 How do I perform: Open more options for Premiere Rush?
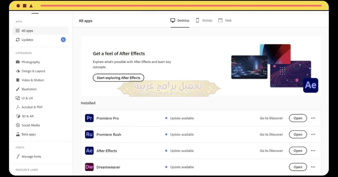point(313,134)
